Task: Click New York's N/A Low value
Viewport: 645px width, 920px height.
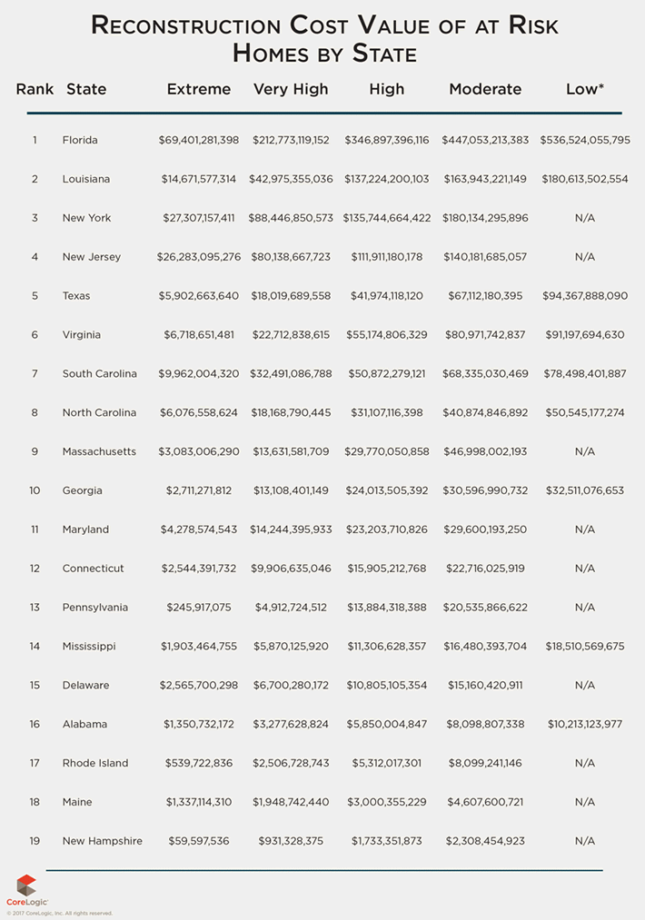Action: click(x=585, y=218)
